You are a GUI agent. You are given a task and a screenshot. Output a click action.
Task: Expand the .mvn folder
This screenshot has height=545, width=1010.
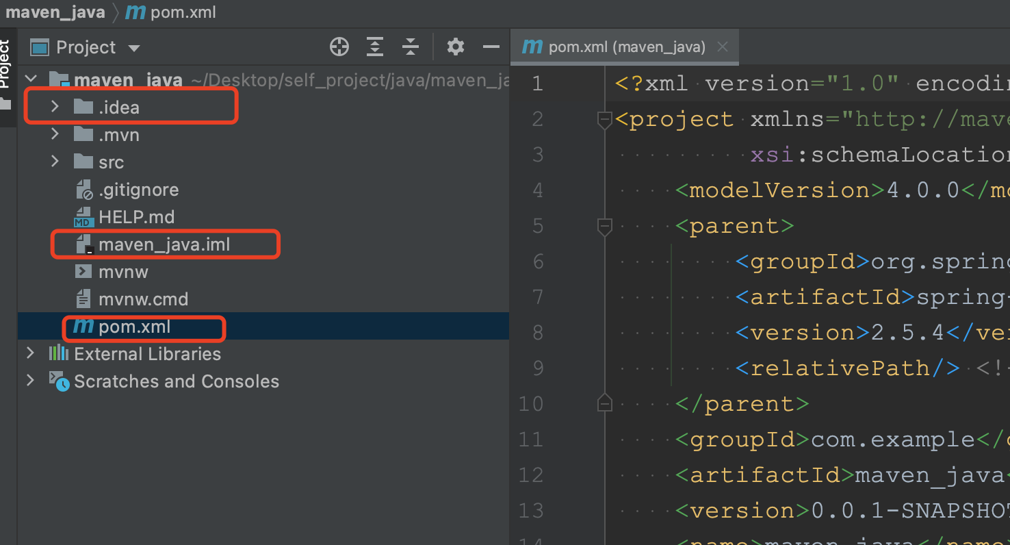pyautogui.click(x=55, y=134)
